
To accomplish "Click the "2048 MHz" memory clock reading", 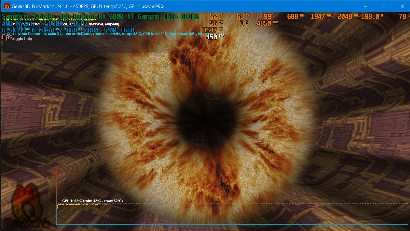I will point(349,17).
